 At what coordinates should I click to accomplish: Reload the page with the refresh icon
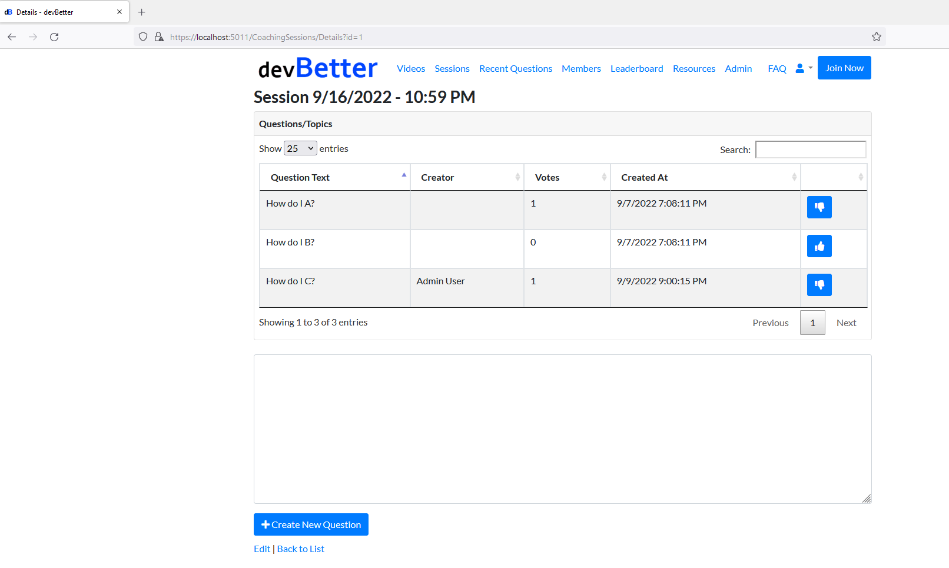tap(54, 36)
